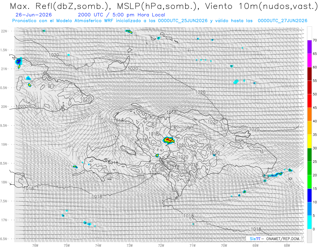Click the '18N' latitude axis label
The height and width of the screenshot is (249, 322).
pos(4,182)
